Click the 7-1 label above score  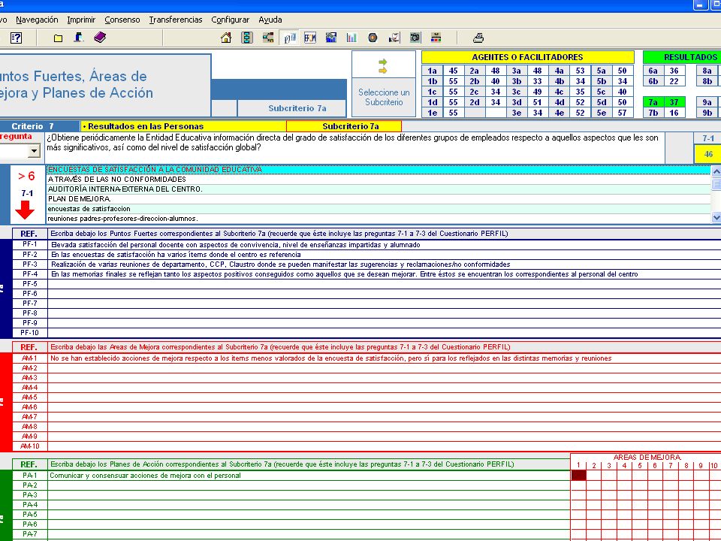[708, 138]
